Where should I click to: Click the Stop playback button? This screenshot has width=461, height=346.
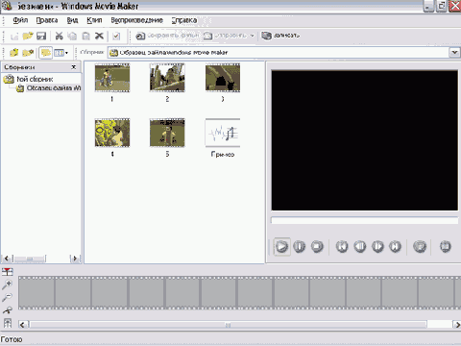(317, 246)
